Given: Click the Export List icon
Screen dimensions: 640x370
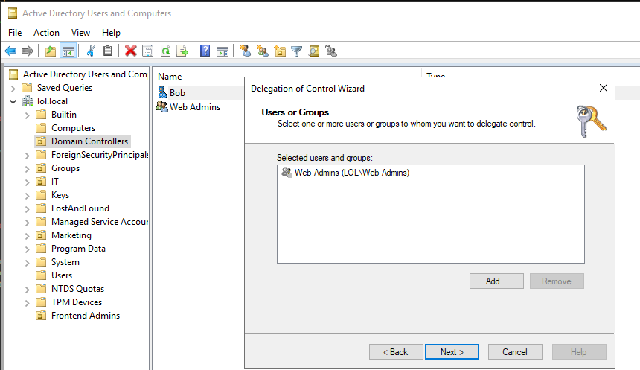Looking at the screenshot, I should pos(182,51).
